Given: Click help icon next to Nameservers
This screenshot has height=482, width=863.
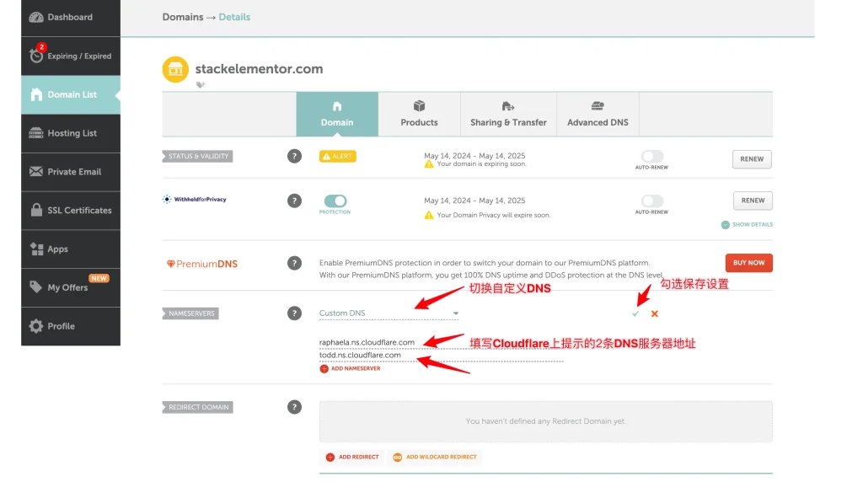Looking at the screenshot, I should [294, 313].
